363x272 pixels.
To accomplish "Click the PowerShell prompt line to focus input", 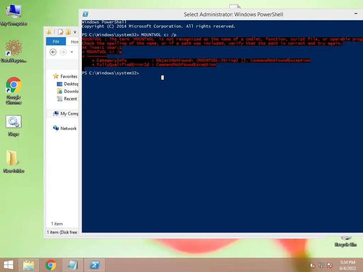I will [111, 73].
